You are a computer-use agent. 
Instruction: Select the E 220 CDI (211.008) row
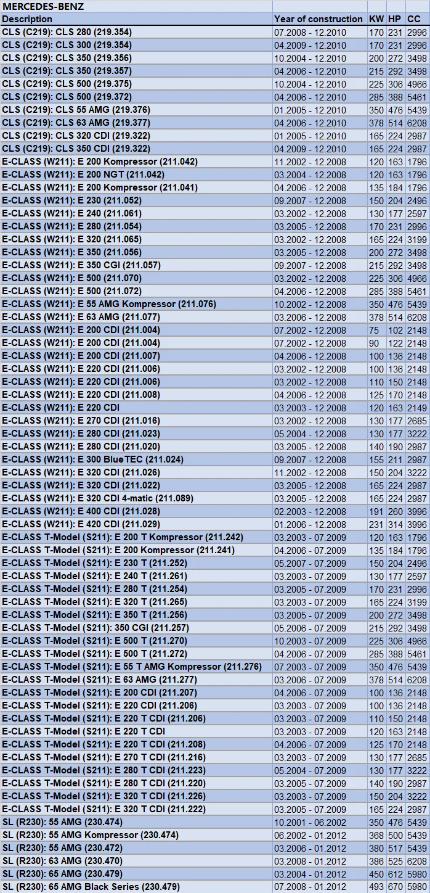click(215, 395)
